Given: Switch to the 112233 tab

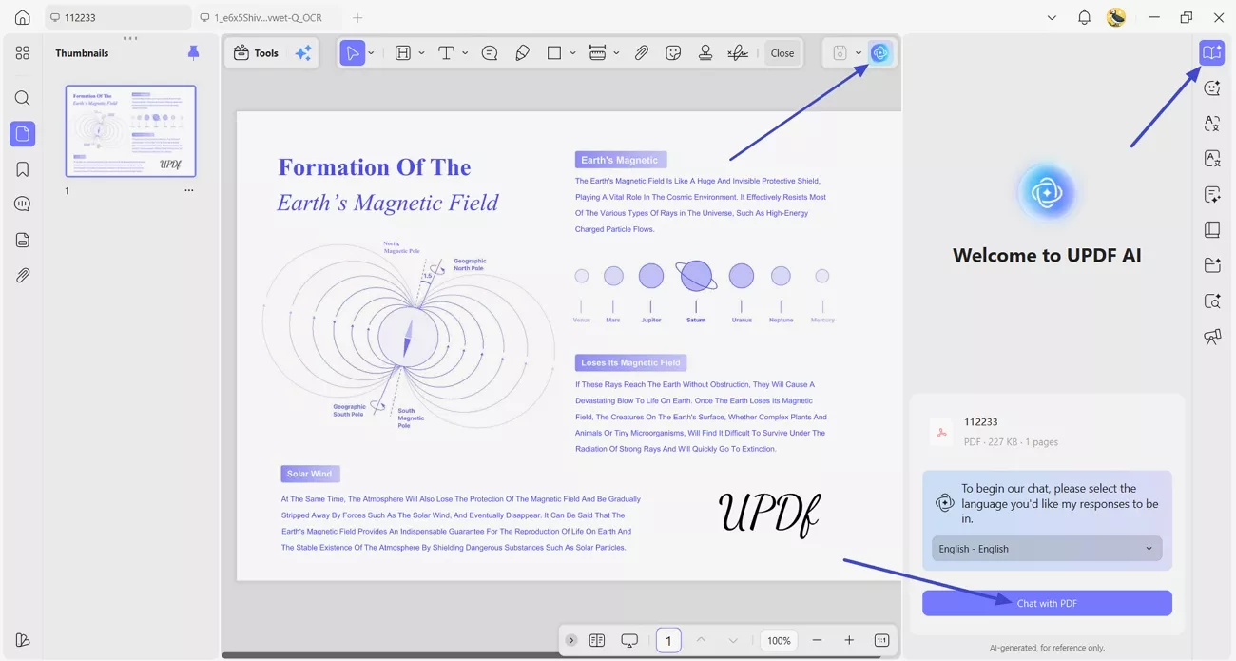Looking at the screenshot, I should (118, 17).
